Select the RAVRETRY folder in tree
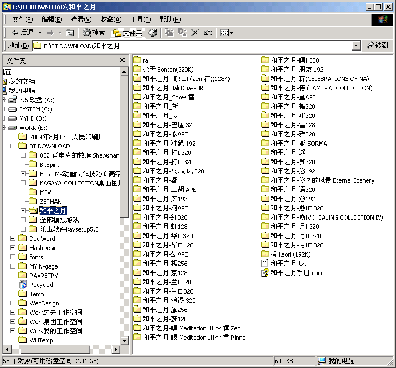 pos(44,276)
